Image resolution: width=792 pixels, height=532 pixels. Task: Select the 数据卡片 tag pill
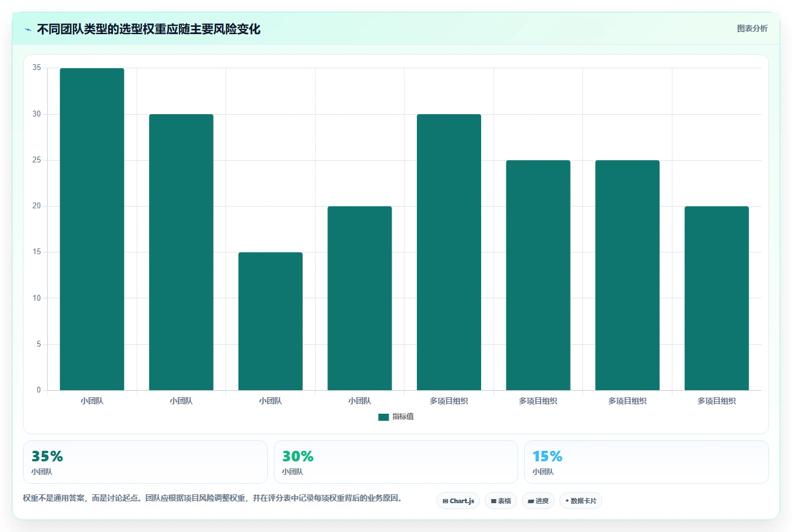(581, 501)
